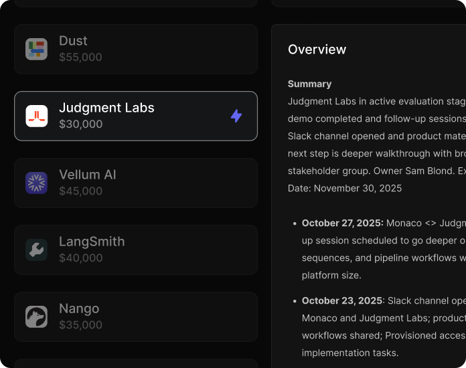This screenshot has height=368, width=466.
Task: Click the LangSmith wrench logo icon
Action: 36,250
